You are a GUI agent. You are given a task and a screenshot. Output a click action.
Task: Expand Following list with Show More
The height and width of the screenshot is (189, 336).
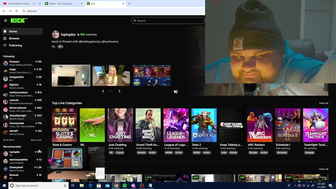click(x=9, y=140)
